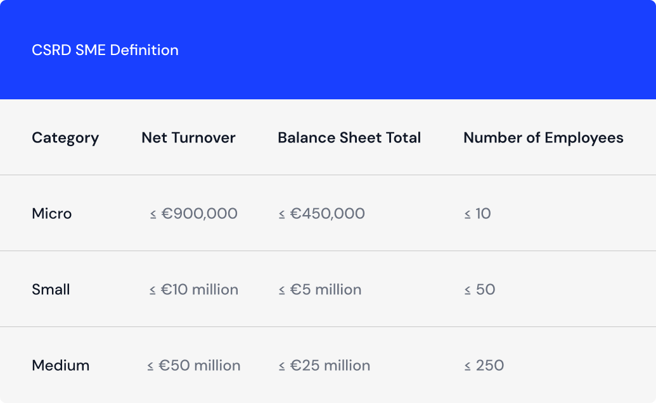
Task: Select the Number of Employees header
Action: [543, 138]
